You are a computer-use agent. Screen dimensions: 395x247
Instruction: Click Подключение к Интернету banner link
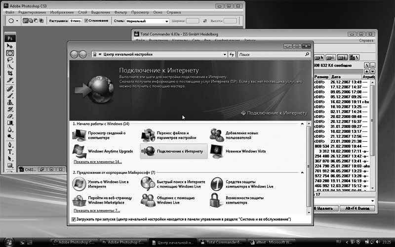[x=274, y=113]
